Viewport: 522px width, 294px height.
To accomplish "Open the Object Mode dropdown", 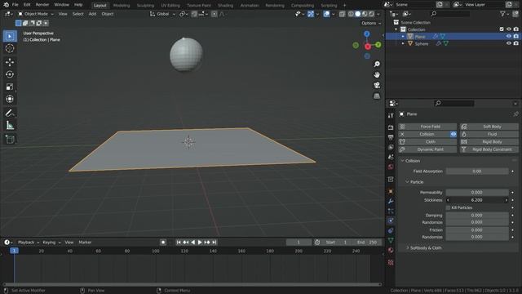I will pyautogui.click(x=35, y=14).
